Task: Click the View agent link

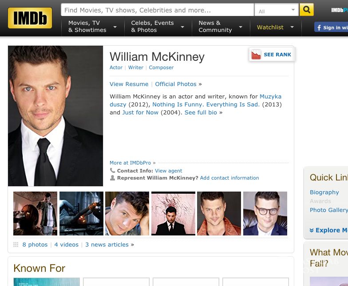Action: coord(169,171)
